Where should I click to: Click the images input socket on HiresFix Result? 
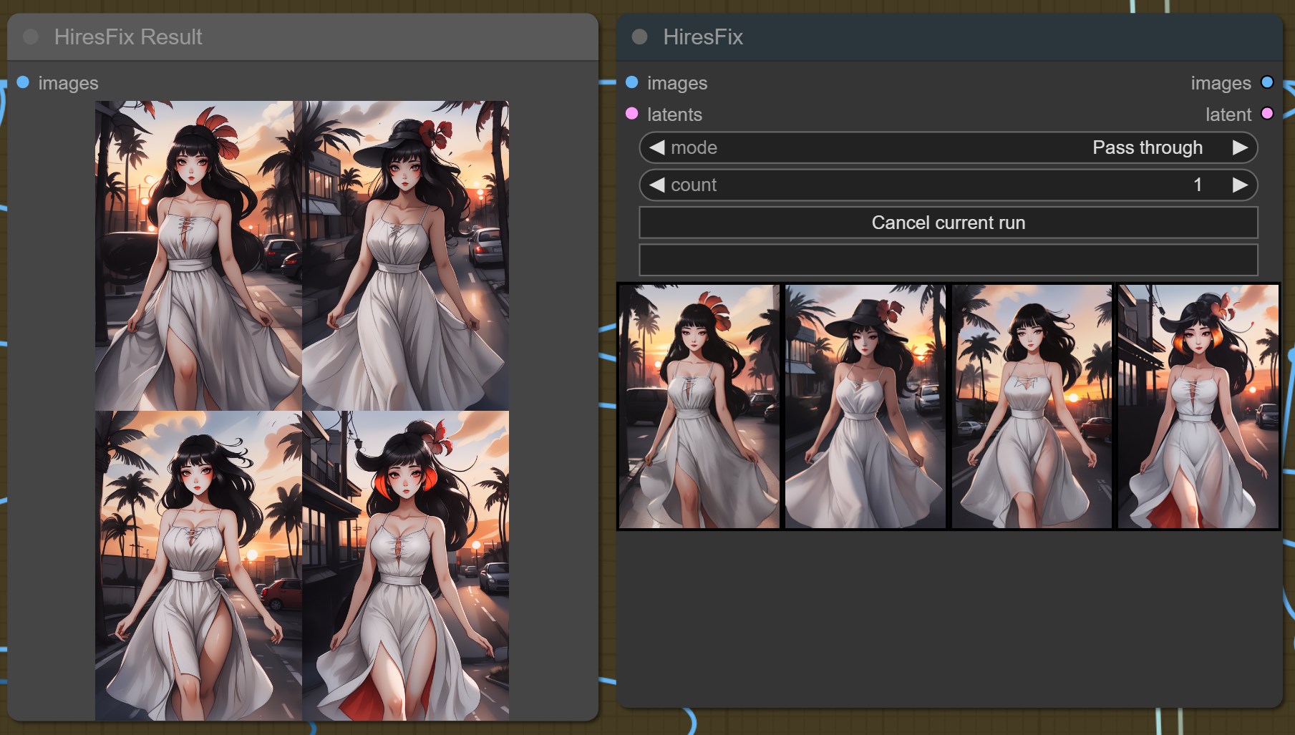point(23,82)
